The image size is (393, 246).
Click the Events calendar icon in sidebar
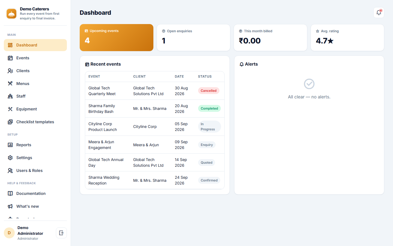click(10, 58)
